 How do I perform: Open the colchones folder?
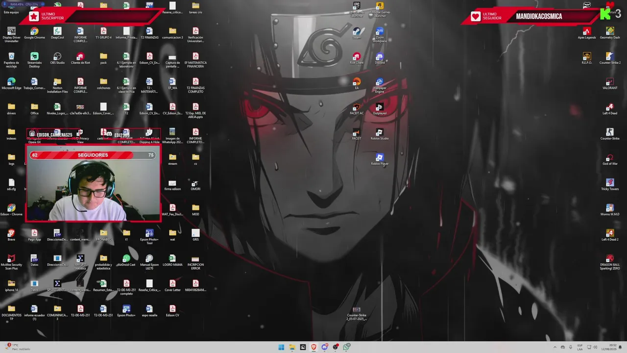[x=103, y=84]
